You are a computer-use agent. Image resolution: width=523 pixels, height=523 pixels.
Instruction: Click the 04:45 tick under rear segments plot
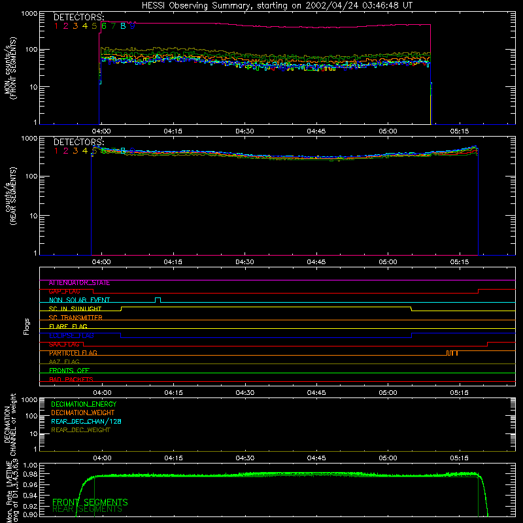pyautogui.click(x=316, y=262)
